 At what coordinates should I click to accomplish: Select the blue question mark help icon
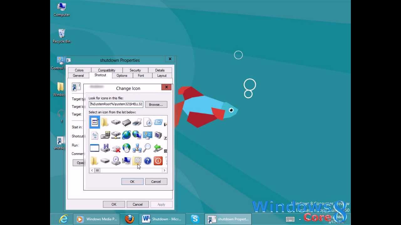point(148,161)
